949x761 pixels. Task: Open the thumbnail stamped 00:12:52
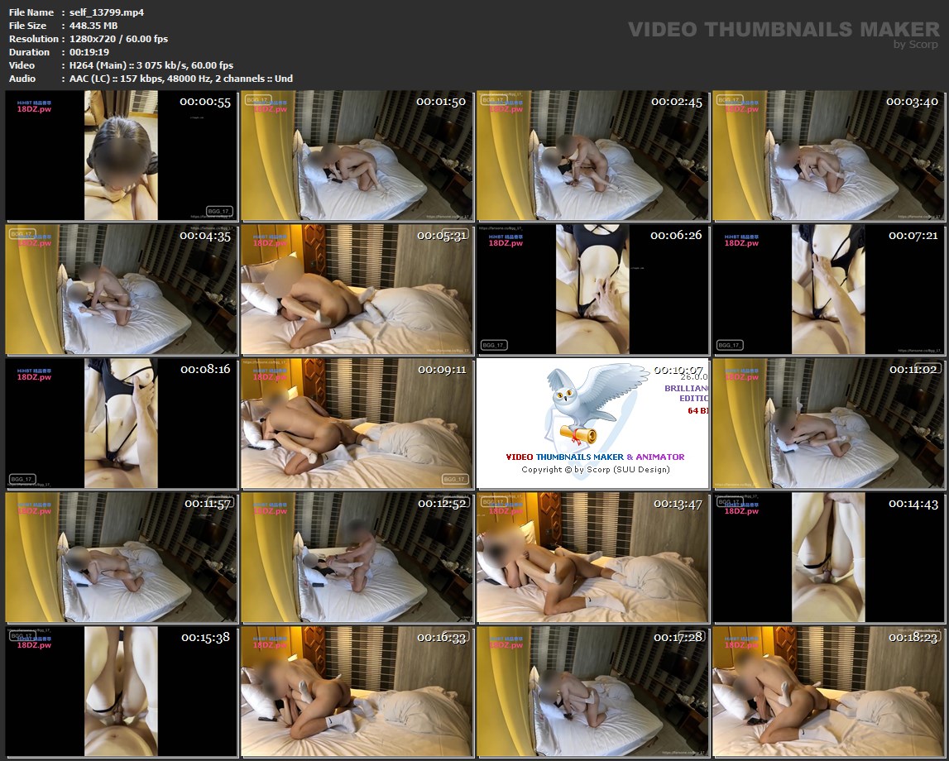coord(357,558)
